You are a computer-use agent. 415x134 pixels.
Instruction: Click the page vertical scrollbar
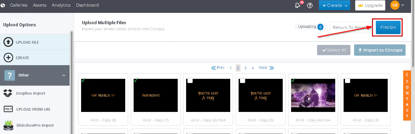click(413, 34)
